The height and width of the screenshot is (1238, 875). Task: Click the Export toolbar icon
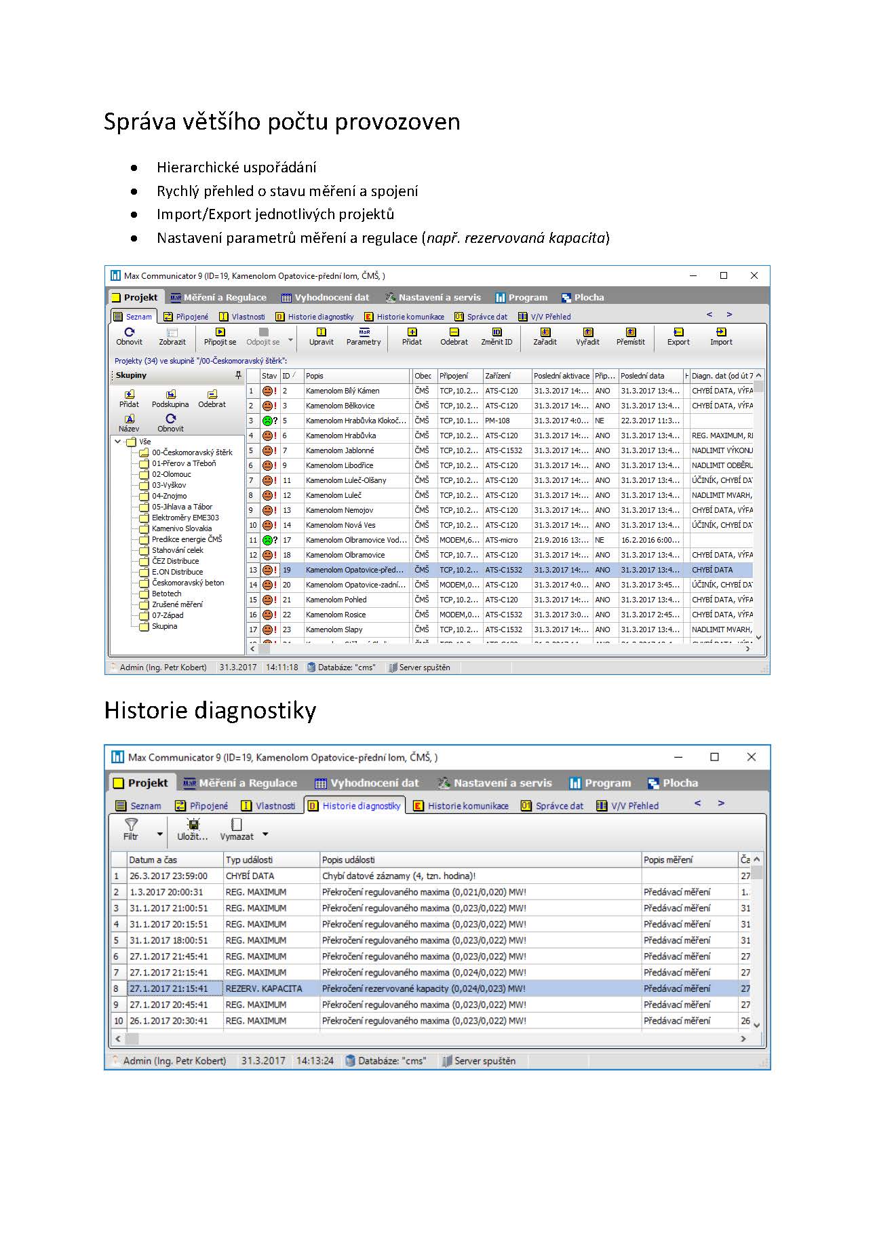pyautogui.click(x=678, y=336)
